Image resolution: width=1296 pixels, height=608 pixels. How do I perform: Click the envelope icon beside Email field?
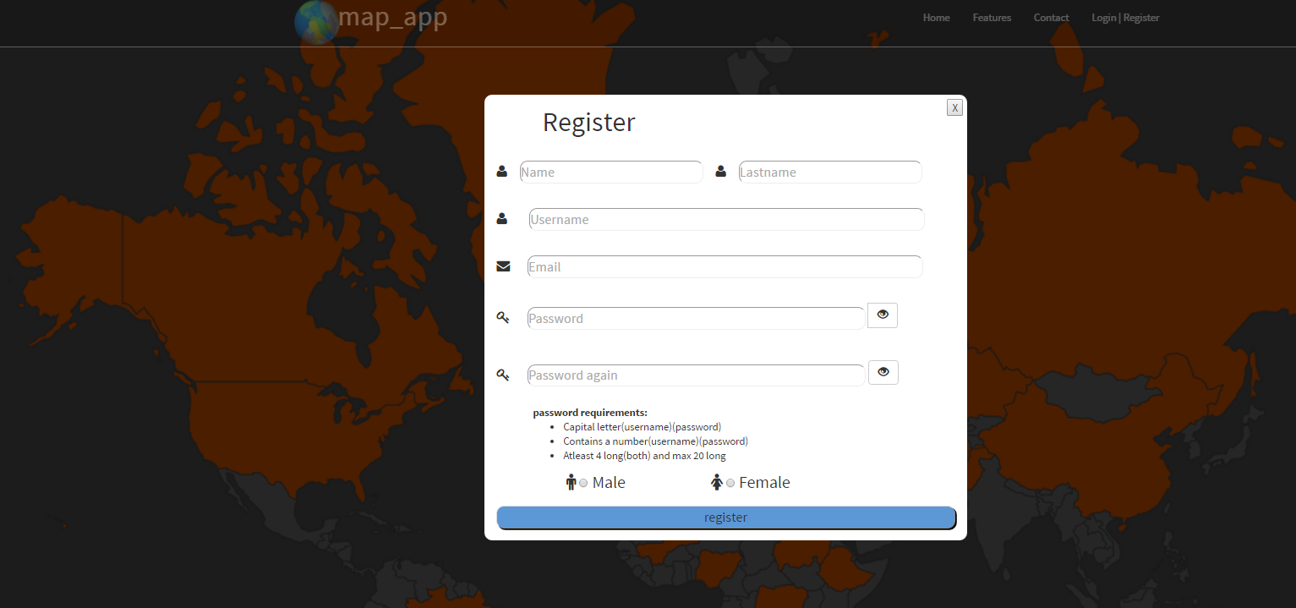pyautogui.click(x=503, y=266)
